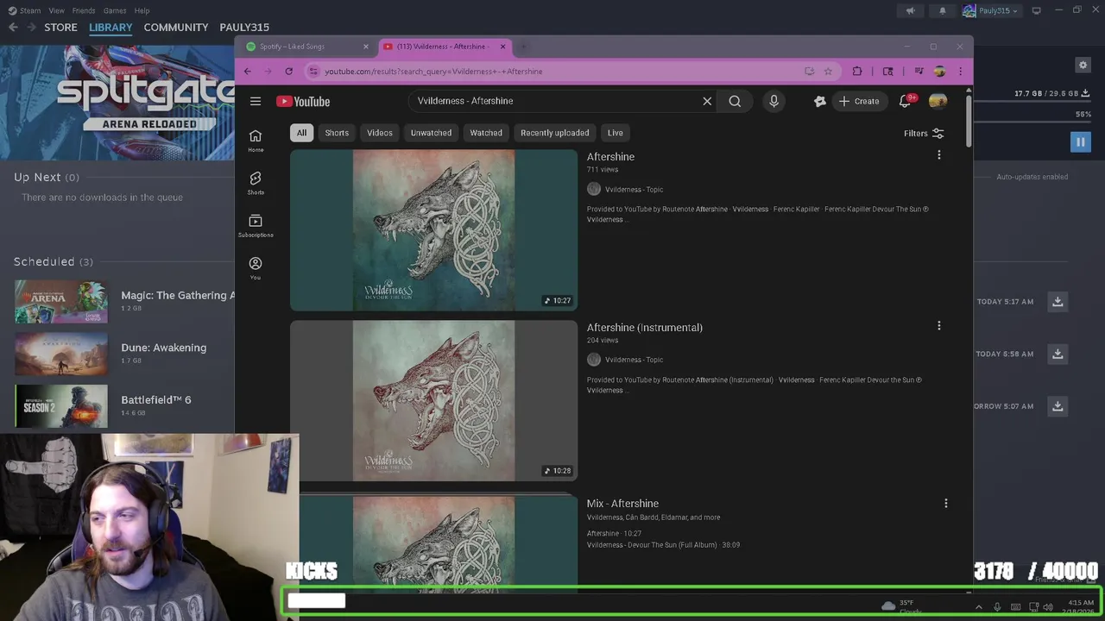
Task: Select the Recently uploaded filter chip
Action: tap(555, 133)
